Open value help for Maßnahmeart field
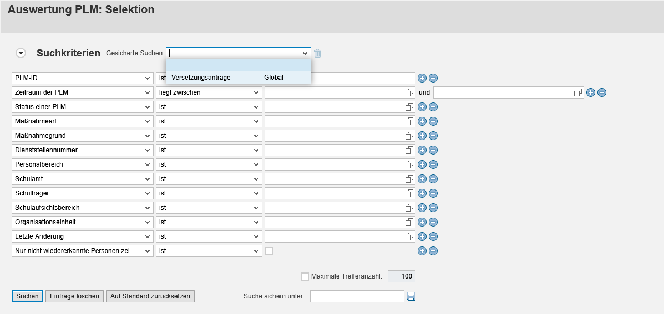This screenshot has height=314, width=664. coord(410,121)
